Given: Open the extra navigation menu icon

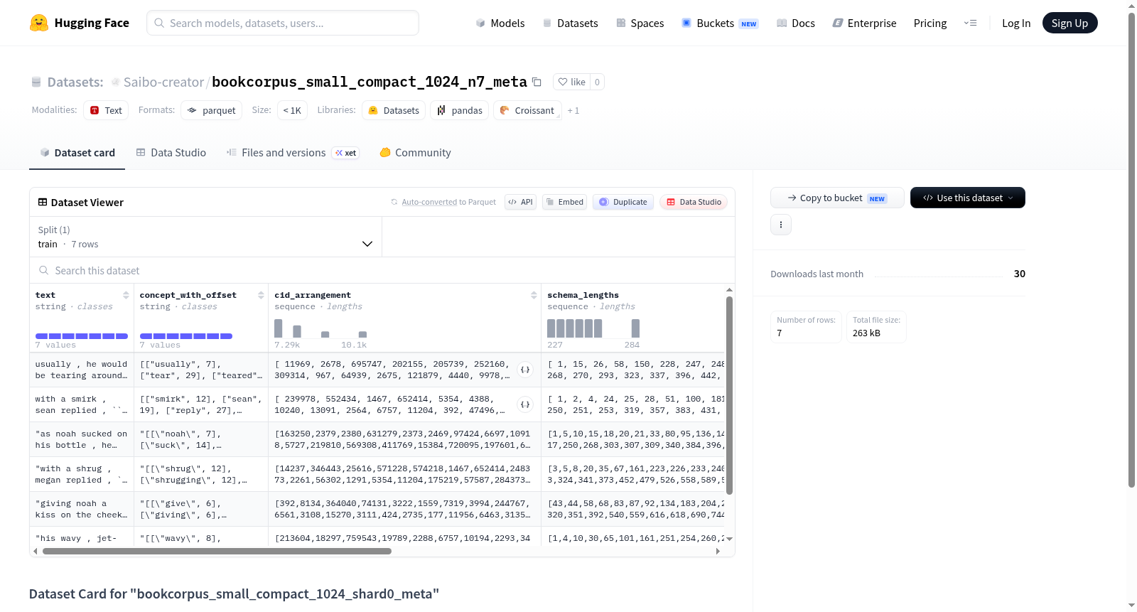Looking at the screenshot, I should click(970, 23).
